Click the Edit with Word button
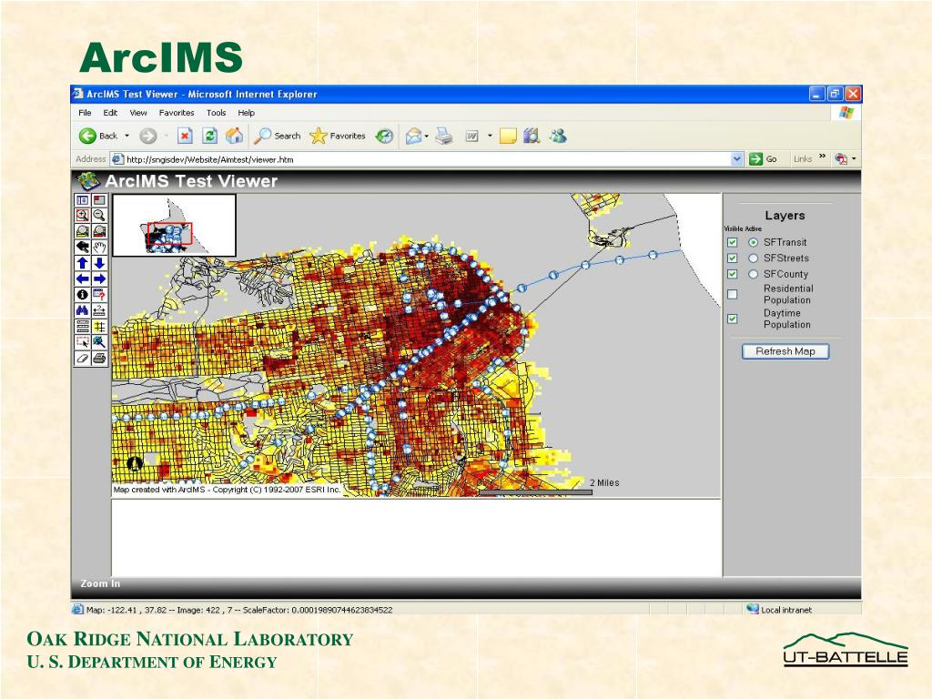 [x=472, y=137]
